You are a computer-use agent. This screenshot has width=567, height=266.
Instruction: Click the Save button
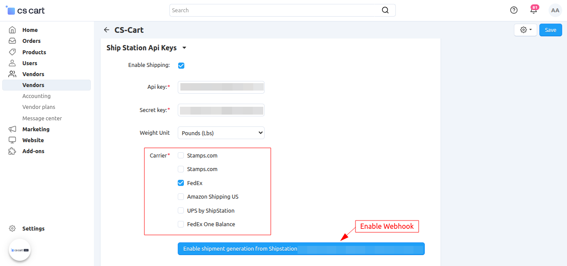(550, 30)
